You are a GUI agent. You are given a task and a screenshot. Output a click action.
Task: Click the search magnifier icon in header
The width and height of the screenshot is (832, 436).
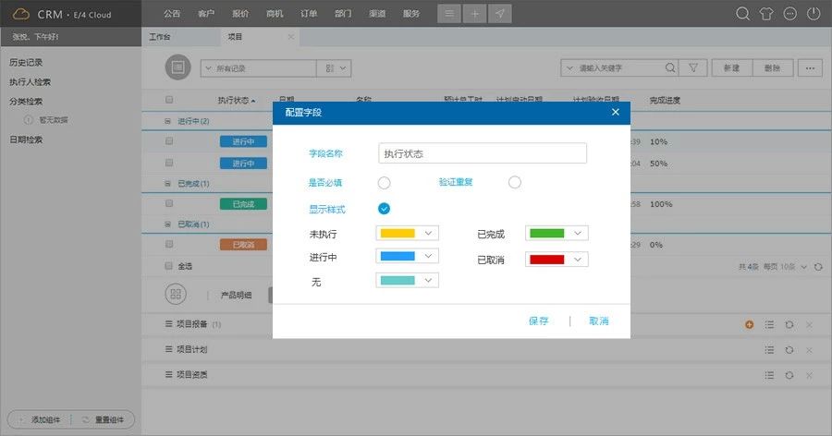point(742,14)
